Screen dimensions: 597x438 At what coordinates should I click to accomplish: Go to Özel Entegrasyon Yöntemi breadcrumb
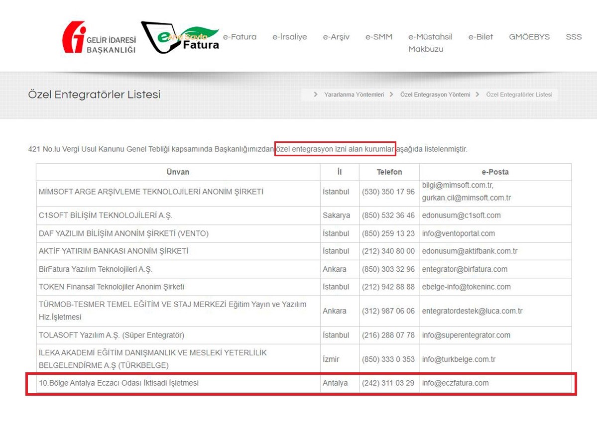[435, 95]
